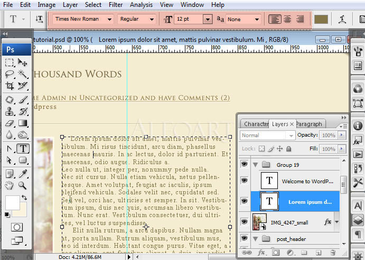Viewport: 365px width, 260px height.
Task: Add a layer mask
Action: (x=276, y=253)
